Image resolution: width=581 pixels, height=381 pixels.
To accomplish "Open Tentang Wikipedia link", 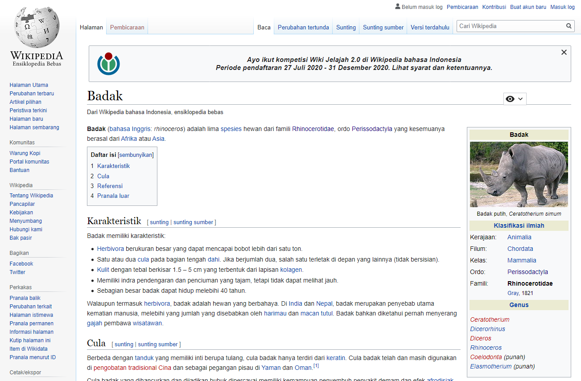I will 31,196.
